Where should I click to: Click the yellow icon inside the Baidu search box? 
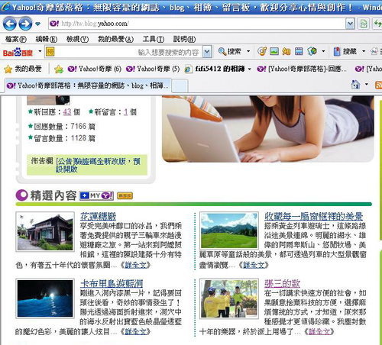50,52
